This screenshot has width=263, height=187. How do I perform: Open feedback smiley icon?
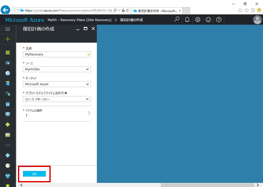click(208, 20)
